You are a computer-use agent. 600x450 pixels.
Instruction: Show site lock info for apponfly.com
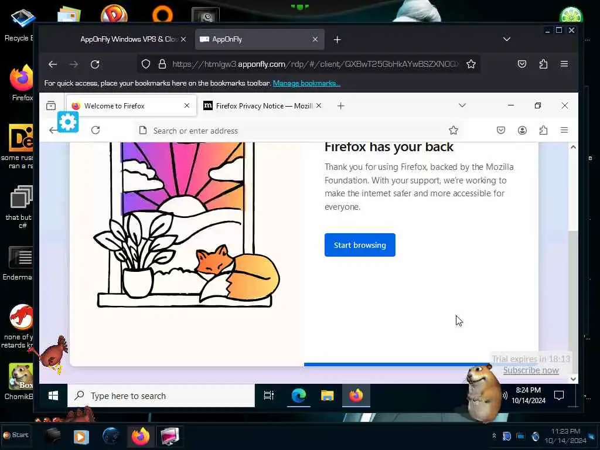tap(162, 64)
